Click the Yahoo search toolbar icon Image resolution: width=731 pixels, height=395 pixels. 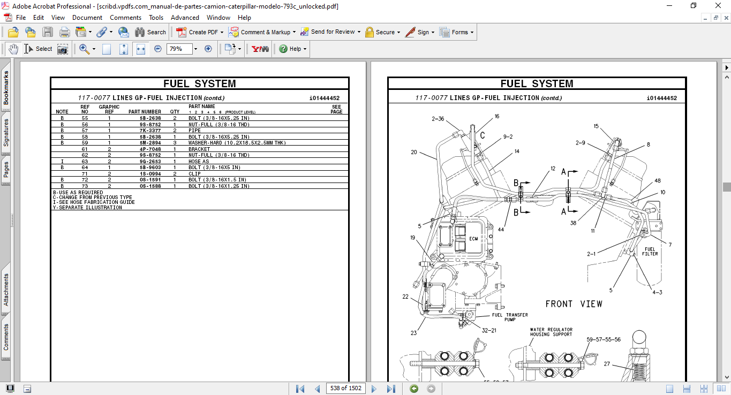pos(260,49)
